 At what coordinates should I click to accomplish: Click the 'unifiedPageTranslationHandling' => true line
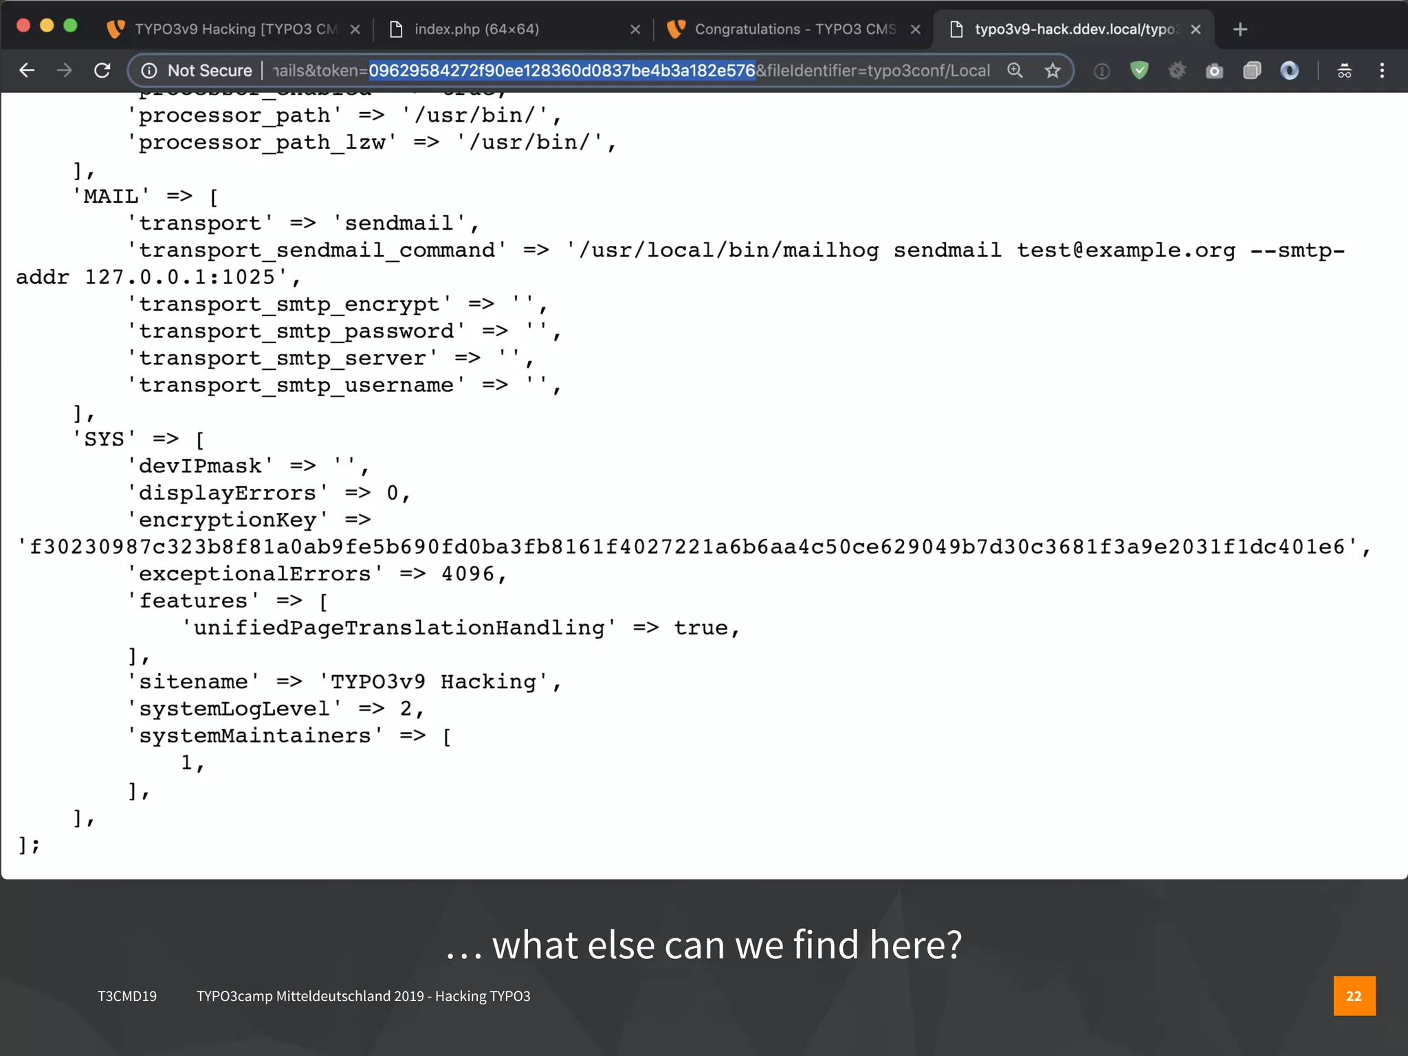(461, 628)
